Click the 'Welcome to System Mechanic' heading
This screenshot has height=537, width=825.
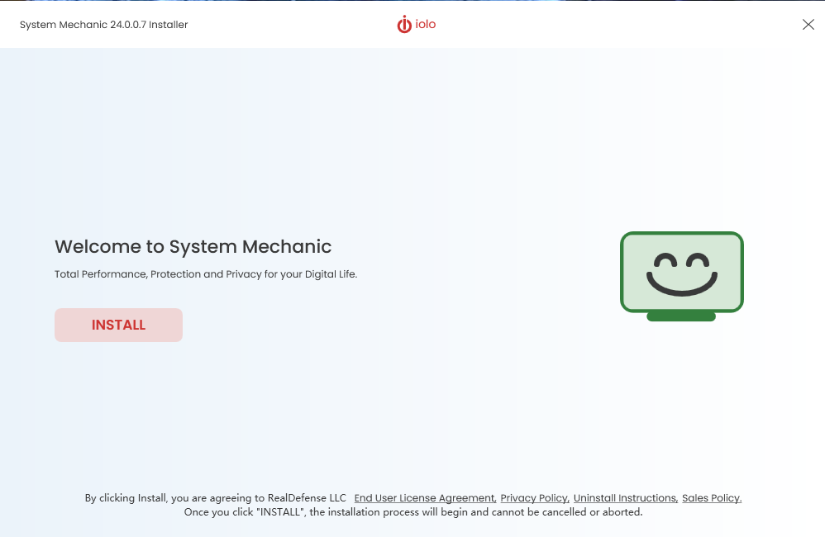point(192,246)
